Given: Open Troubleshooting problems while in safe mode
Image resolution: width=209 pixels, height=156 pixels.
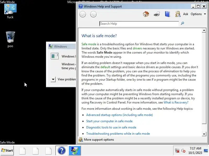Looking at the screenshot, I should tap(118, 134).
